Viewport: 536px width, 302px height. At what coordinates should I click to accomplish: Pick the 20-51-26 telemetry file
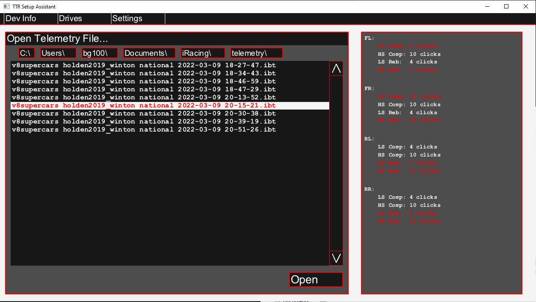[x=144, y=129]
